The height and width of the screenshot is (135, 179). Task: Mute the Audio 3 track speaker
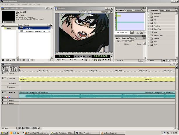click(x=3, y=103)
